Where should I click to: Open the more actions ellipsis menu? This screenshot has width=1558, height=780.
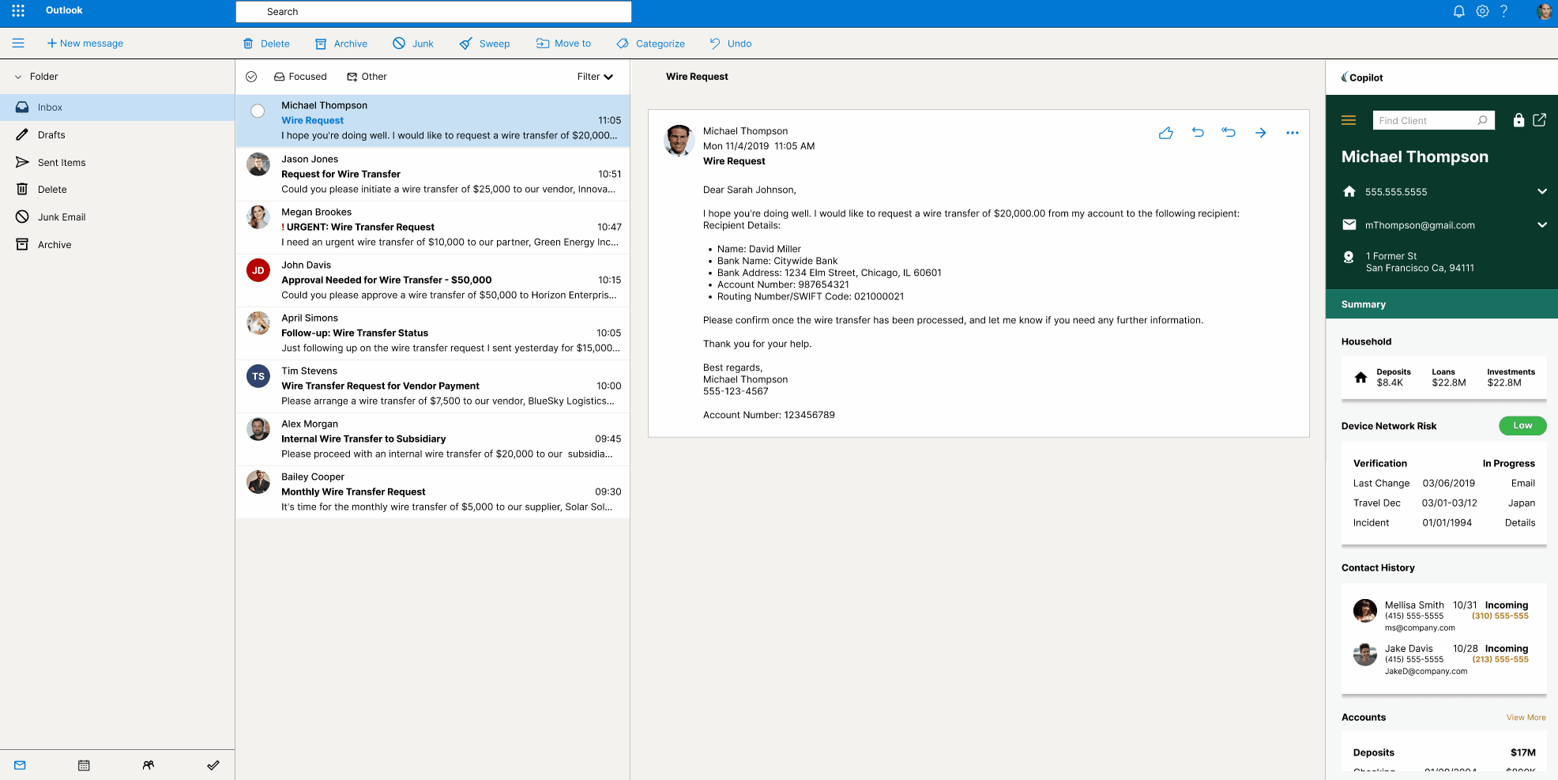click(1292, 133)
